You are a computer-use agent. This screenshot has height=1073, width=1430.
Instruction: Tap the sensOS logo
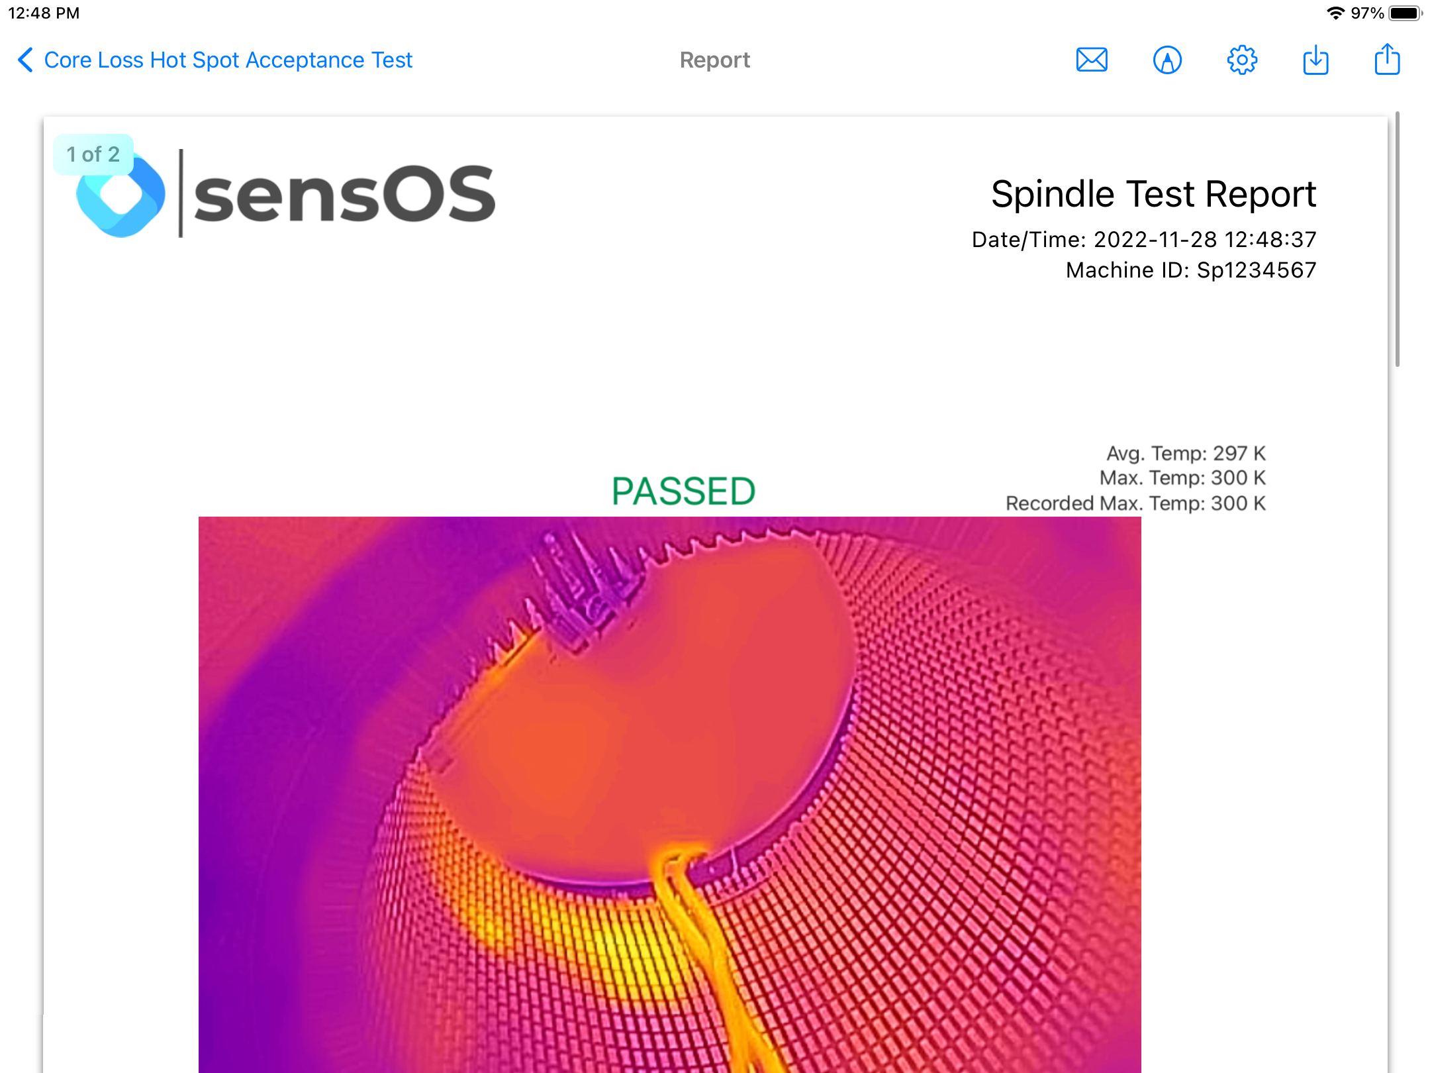(x=285, y=193)
